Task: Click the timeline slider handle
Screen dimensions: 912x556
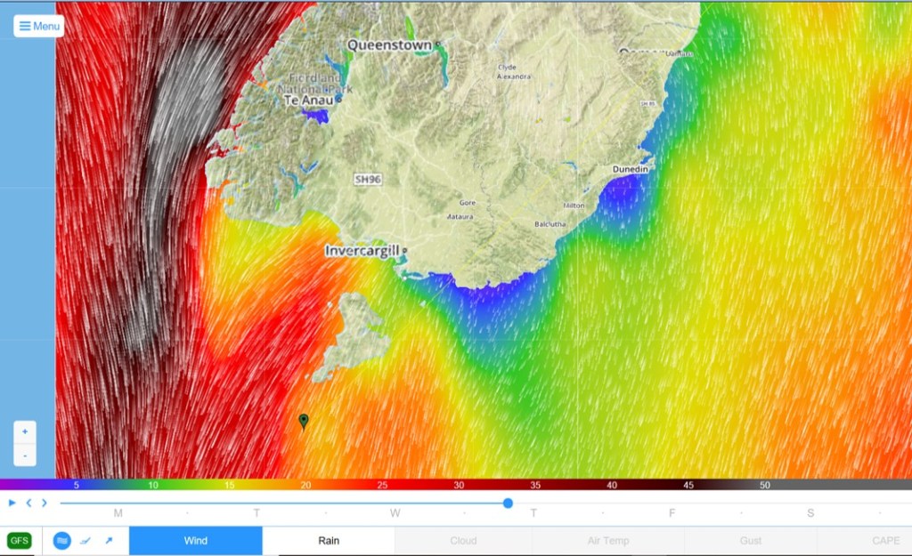Action: (x=508, y=503)
